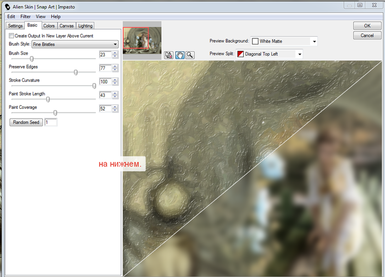This screenshot has width=385, height=277.
Task: Open the Help menu
Action: 56,16
